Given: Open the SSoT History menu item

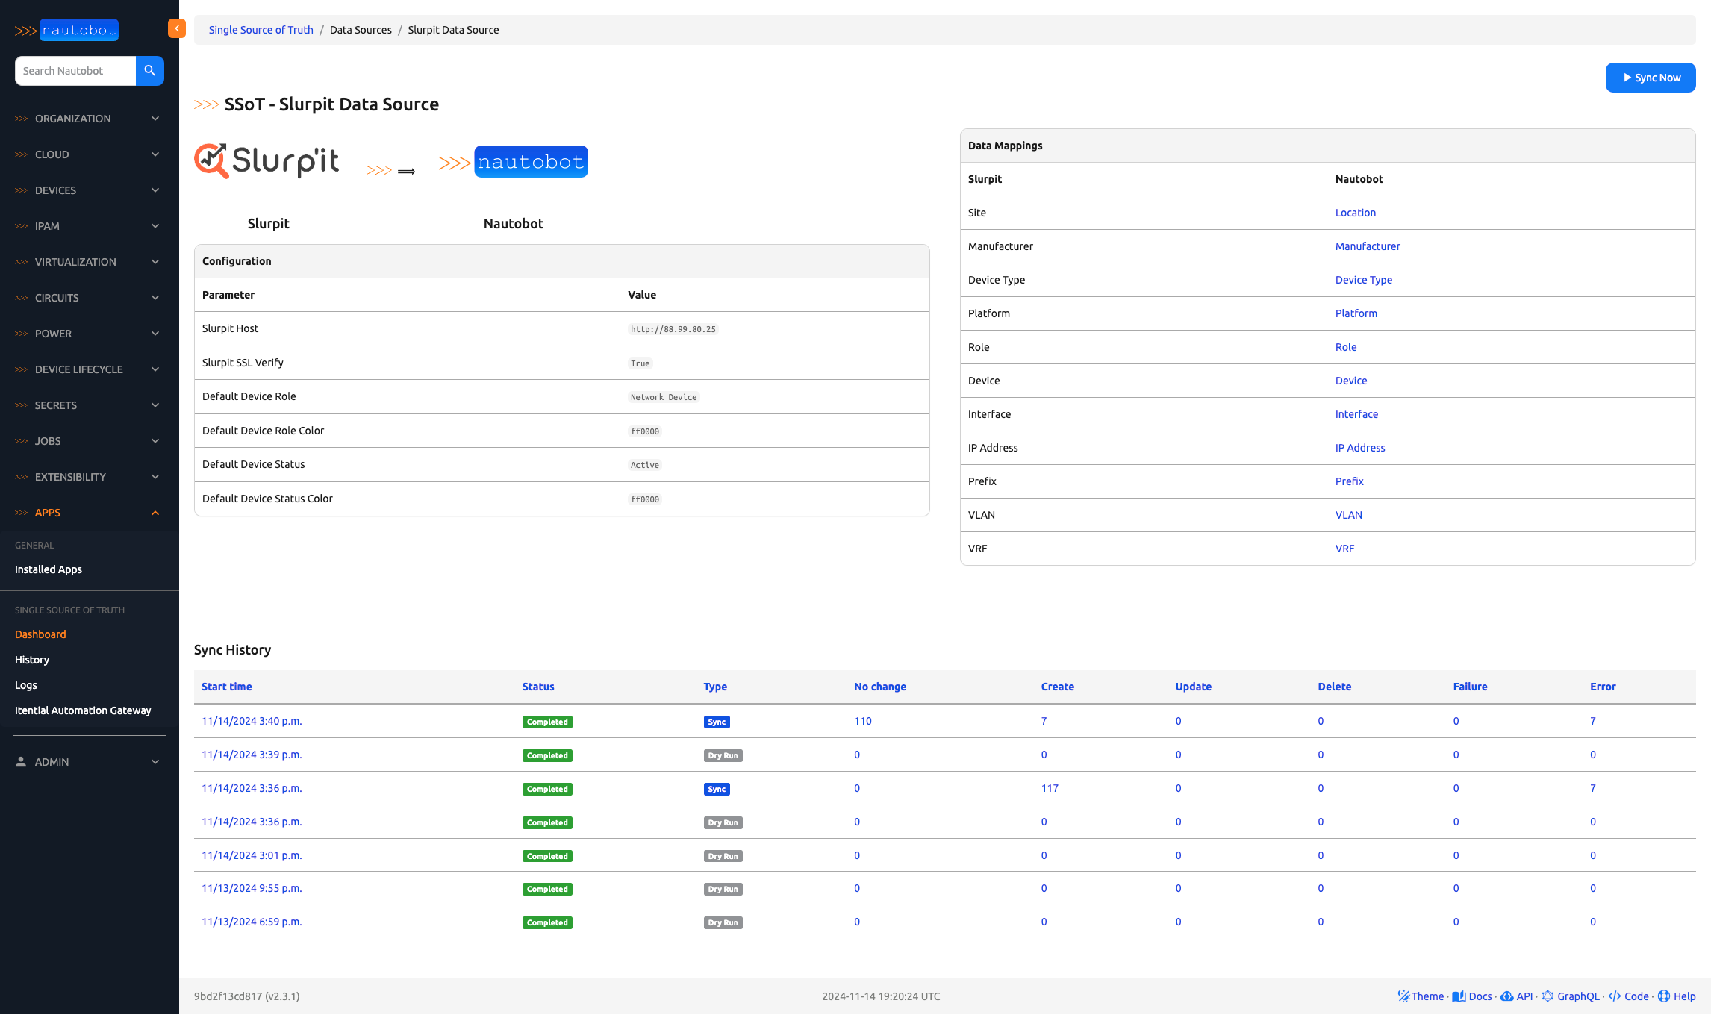Looking at the screenshot, I should coord(32,660).
